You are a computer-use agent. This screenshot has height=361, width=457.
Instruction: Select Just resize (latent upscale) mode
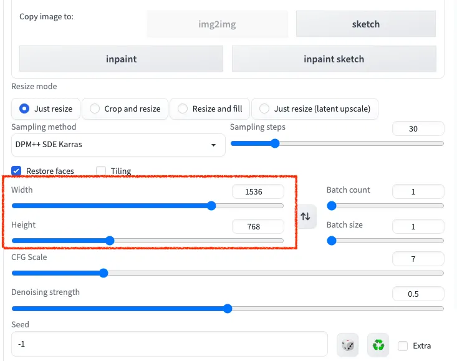(x=264, y=108)
